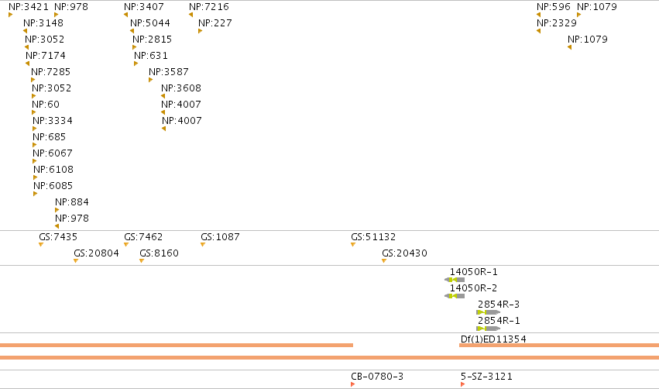This screenshot has width=659, height=389.
Task: Click the Df(1)ED11354 deficiency label
Action: click(x=493, y=339)
